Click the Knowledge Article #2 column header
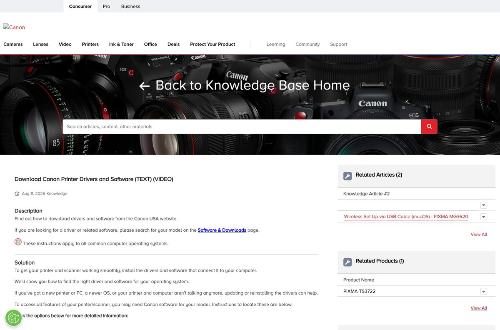 367,194
